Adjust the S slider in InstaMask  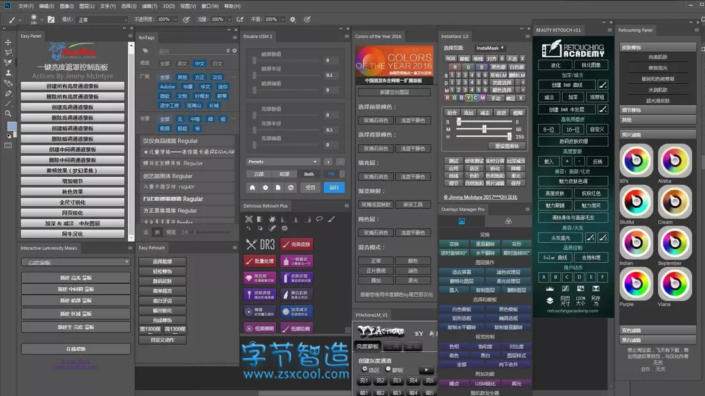(485, 122)
